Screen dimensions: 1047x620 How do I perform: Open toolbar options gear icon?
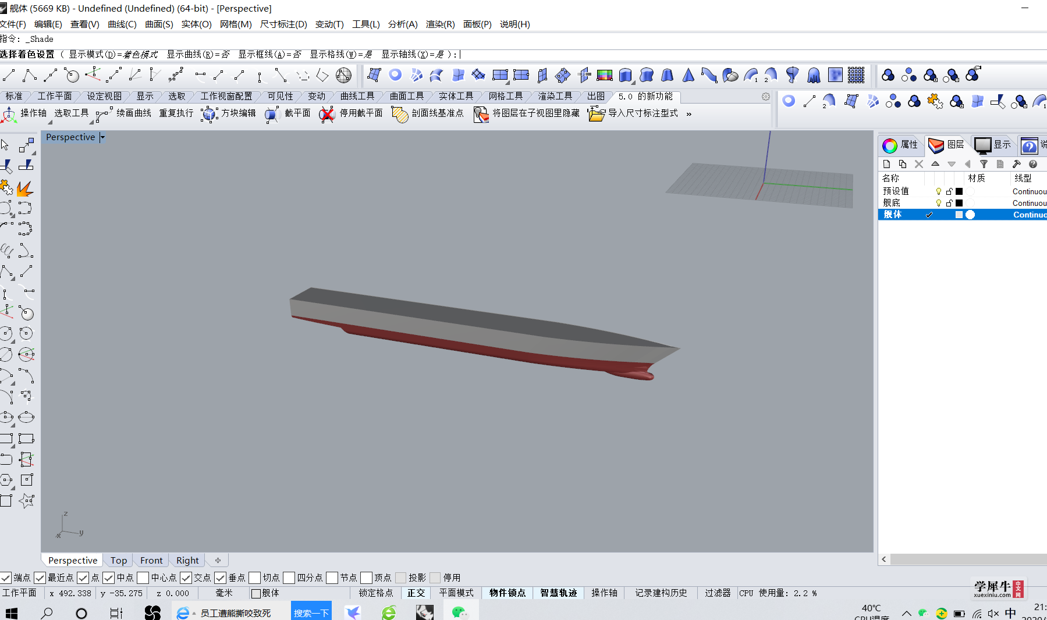[x=766, y=97]
